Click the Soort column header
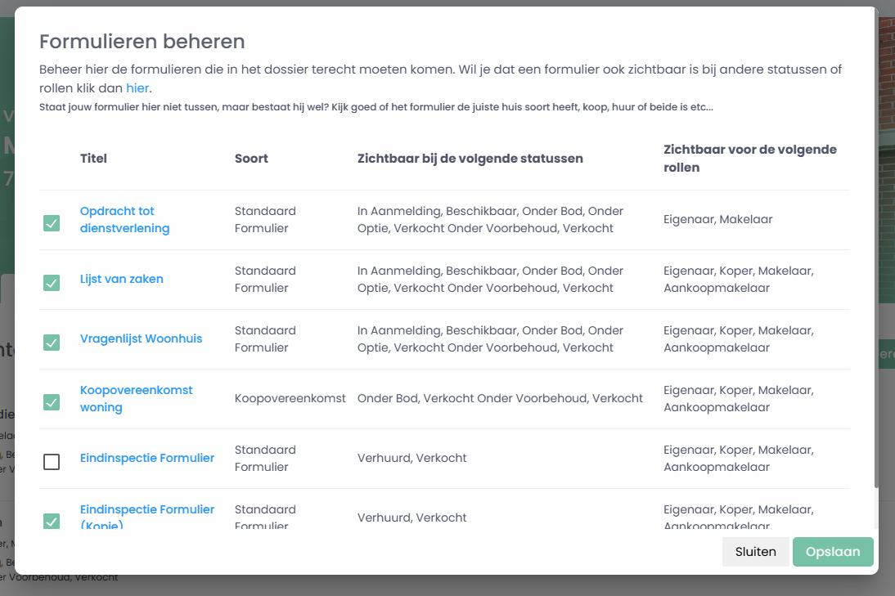Screen dimensions: 895x596 (x=251, y=159)
